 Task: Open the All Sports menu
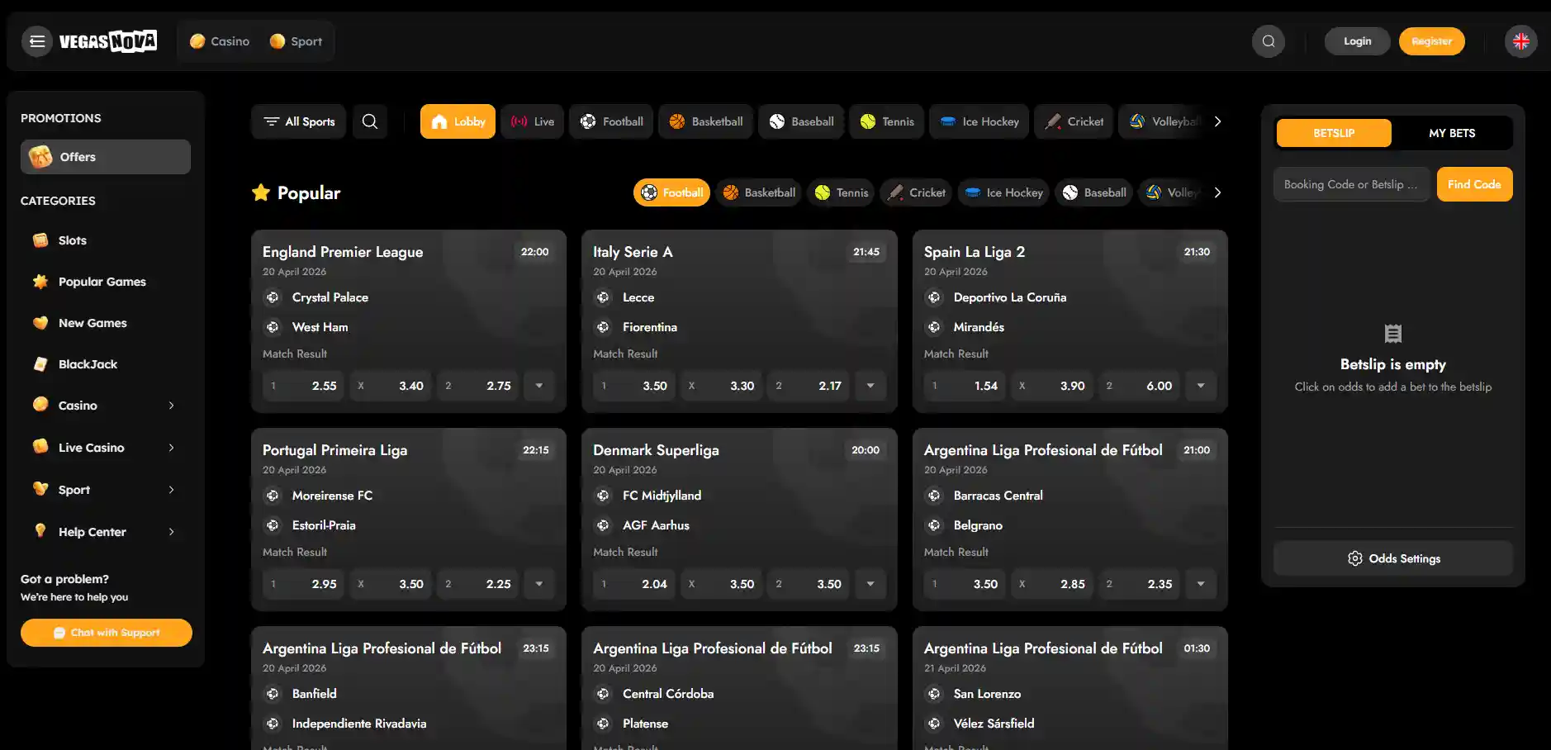[x=298, y=121]
